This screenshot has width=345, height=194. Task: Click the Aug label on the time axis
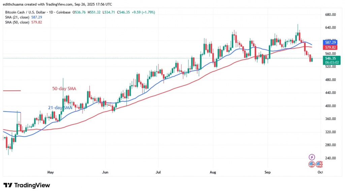coord(213,172)
